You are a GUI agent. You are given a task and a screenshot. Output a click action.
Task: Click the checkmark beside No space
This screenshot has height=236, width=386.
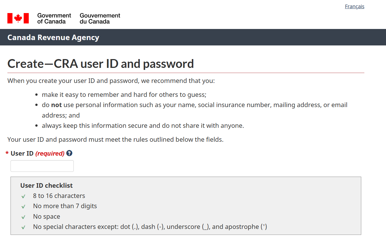(23, 217)
